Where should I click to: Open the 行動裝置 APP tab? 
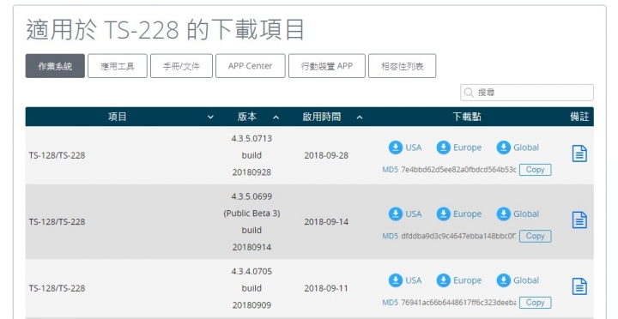(x=327, y=66)
